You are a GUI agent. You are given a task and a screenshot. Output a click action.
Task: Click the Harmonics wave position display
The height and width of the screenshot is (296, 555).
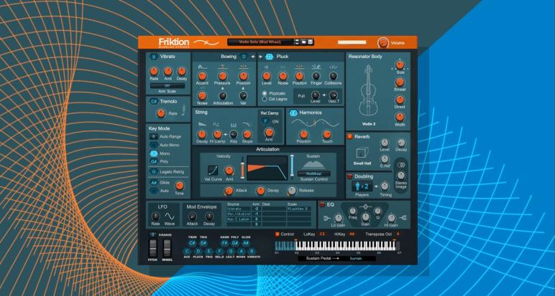click(x=315, y=123)
